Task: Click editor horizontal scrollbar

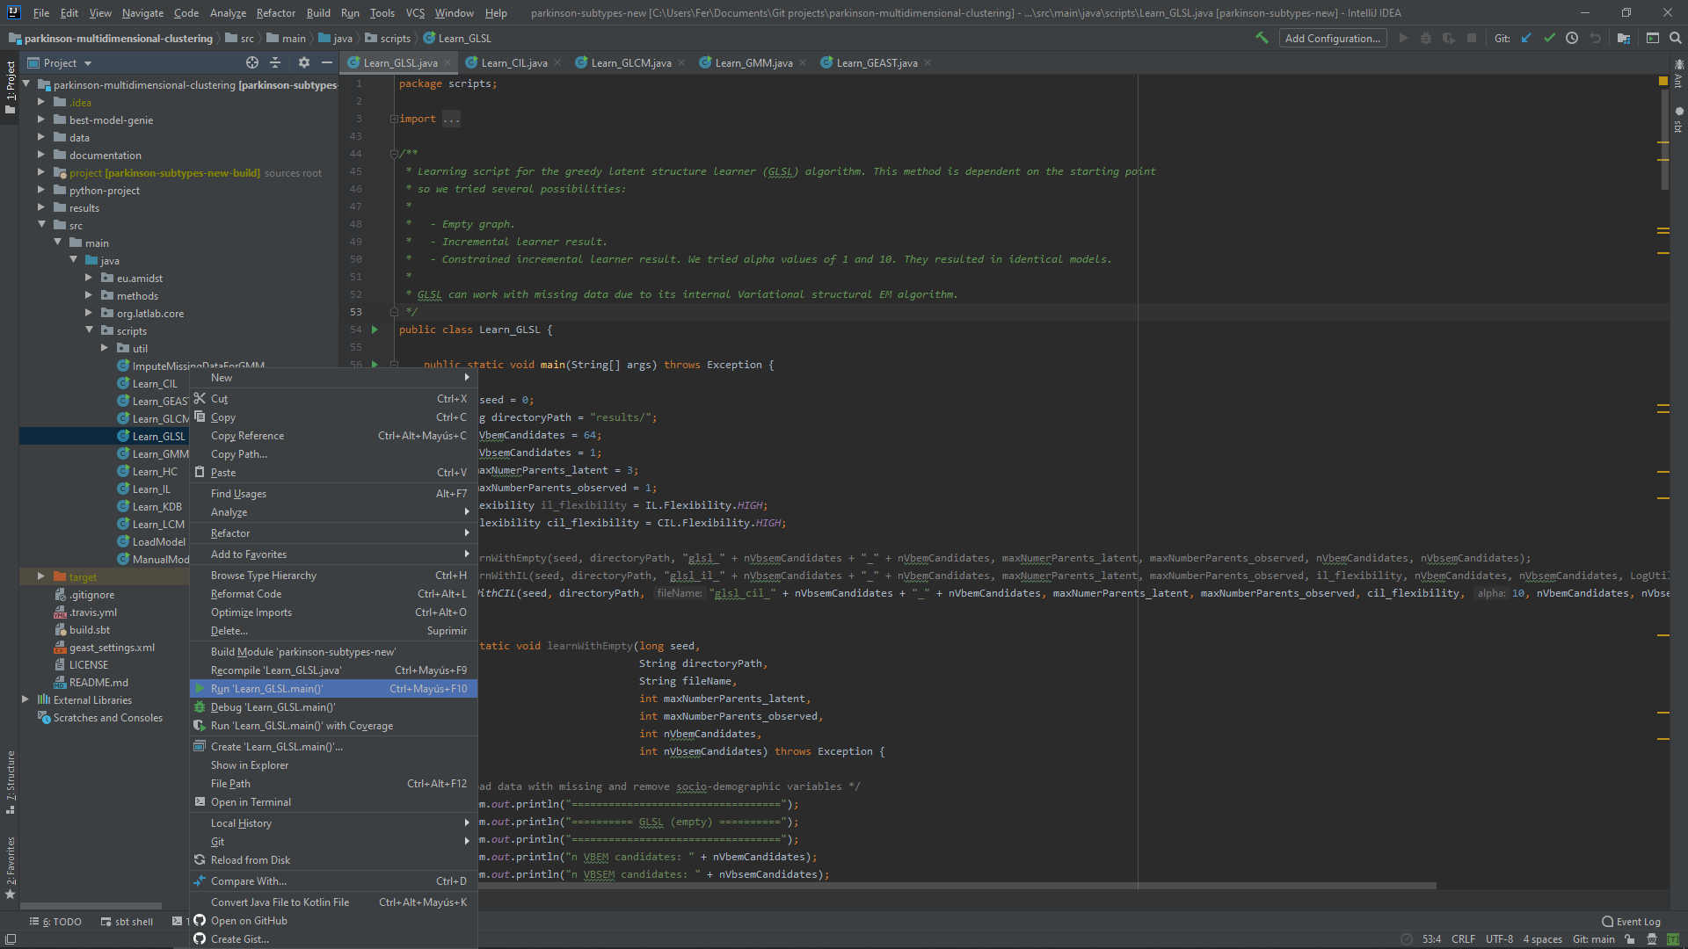Action: click(x=957, y=886)
